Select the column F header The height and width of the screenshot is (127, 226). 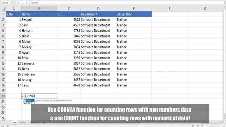point(169,9)
